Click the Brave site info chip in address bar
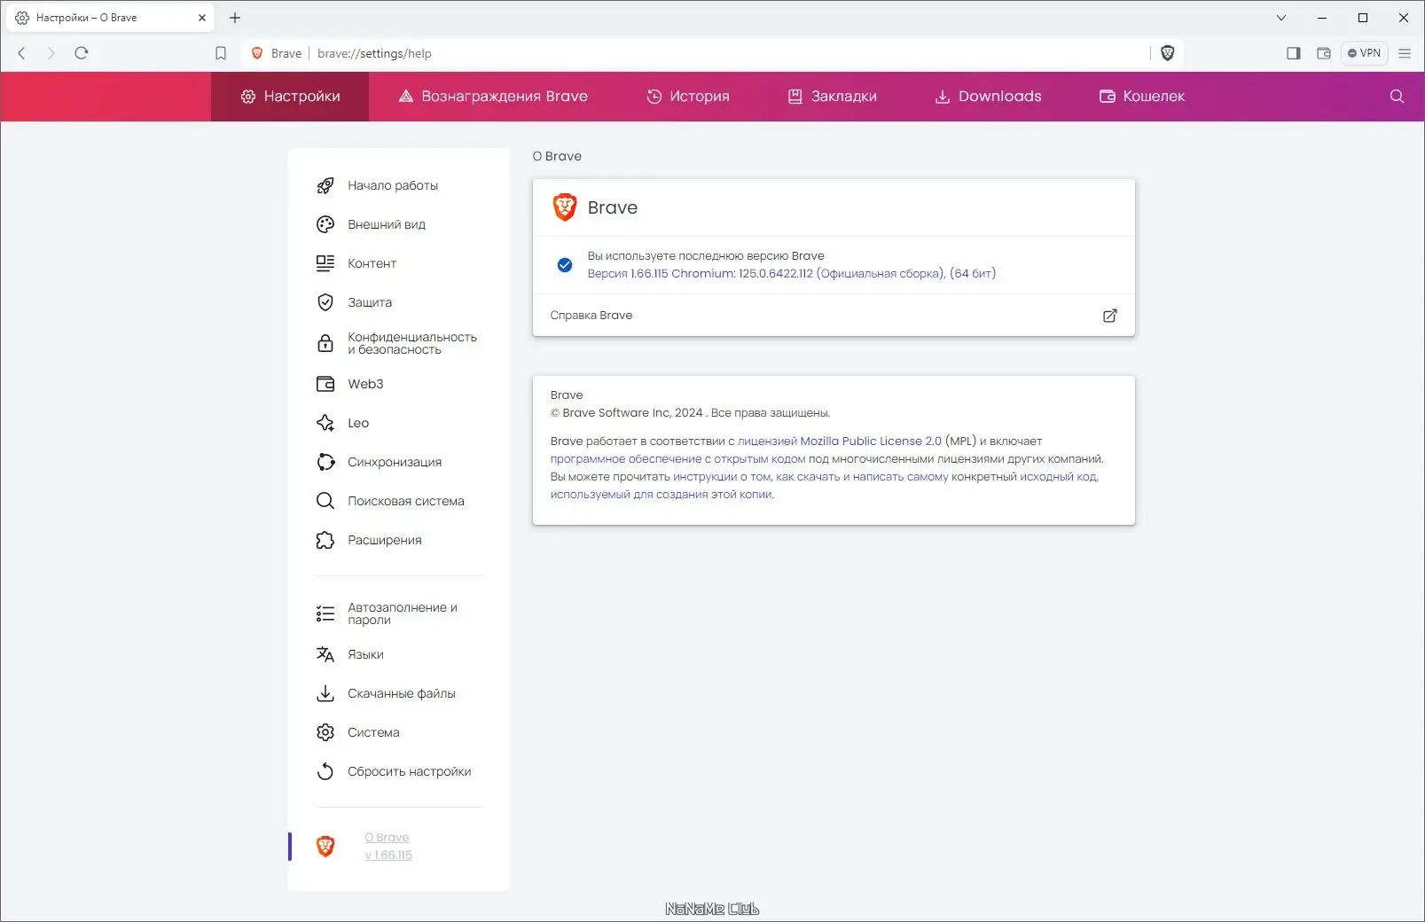Viewport: 1425px width, 922px height. coord(277,53)
